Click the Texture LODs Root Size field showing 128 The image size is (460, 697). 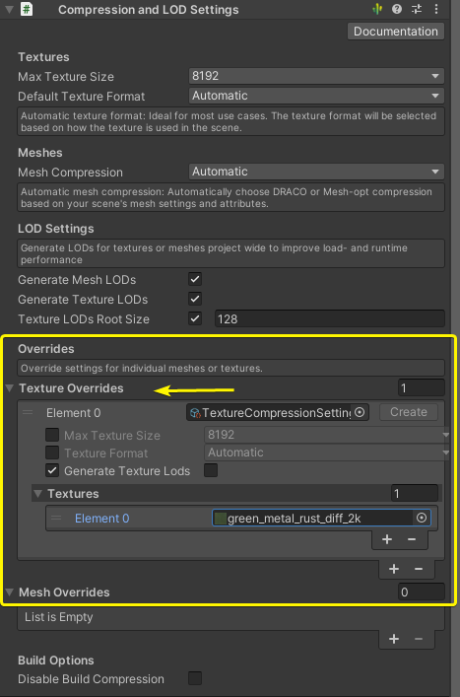click(330, 318)
